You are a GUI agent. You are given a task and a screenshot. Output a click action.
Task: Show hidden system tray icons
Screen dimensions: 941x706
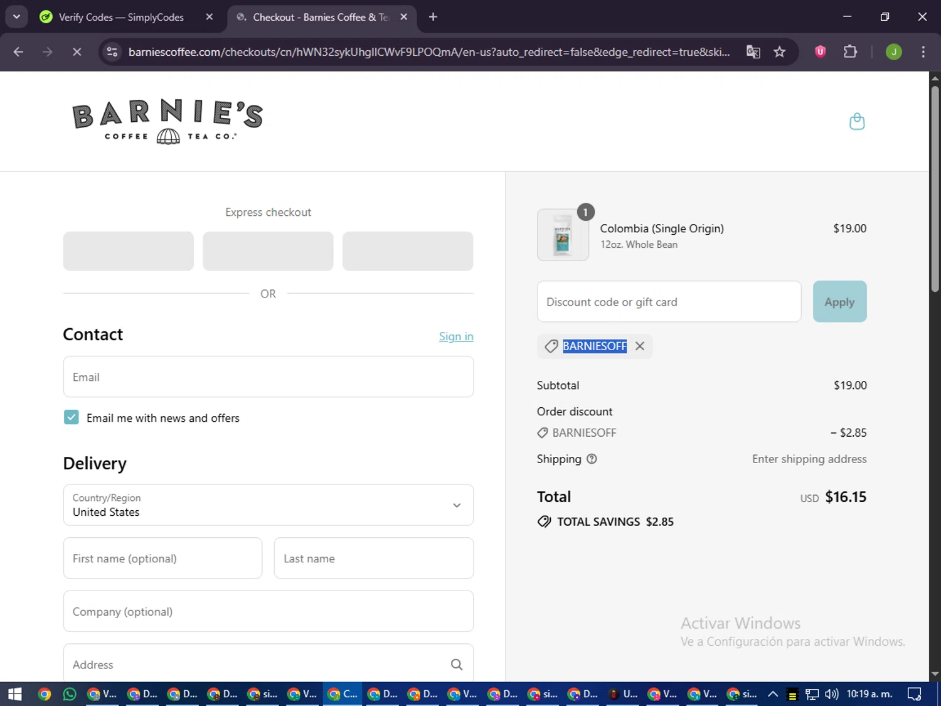(x=773, y=694)
